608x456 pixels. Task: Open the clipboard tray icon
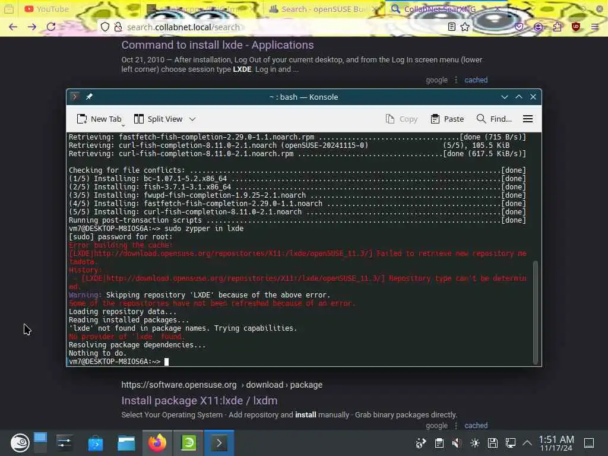tap(439, 443)
